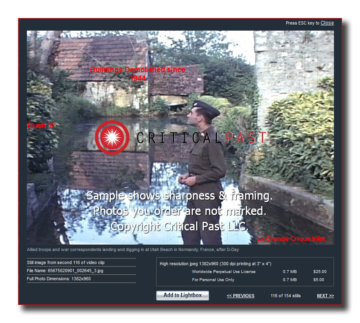Click the 'Buildings Demolished since 1944' annotation

click(x=137, y=74)
